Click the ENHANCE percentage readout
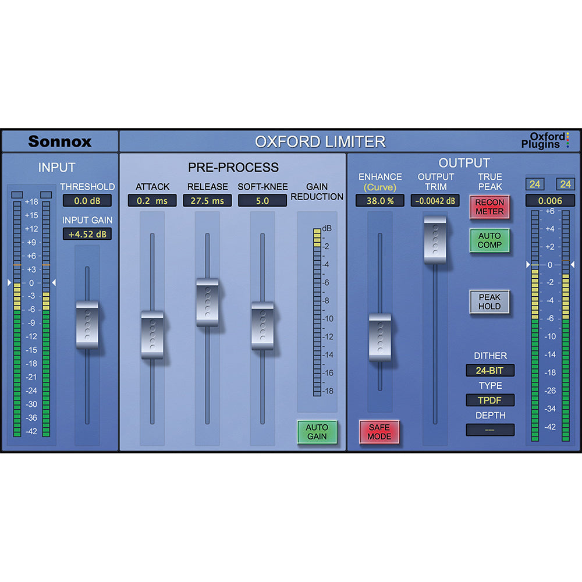The image size is (582, 582). pos(381,201)
